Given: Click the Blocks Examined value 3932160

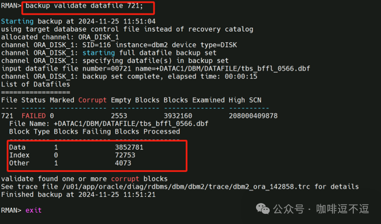Looking at the screenshot, I should (x=178, y=115).
